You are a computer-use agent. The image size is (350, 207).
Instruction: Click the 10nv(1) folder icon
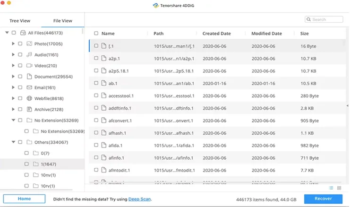pos(36,175)
